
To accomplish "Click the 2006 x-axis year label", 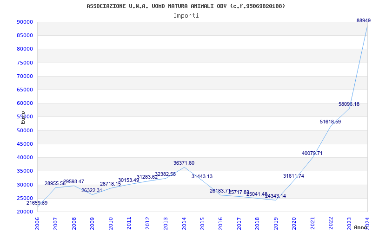I will [37, 224].
